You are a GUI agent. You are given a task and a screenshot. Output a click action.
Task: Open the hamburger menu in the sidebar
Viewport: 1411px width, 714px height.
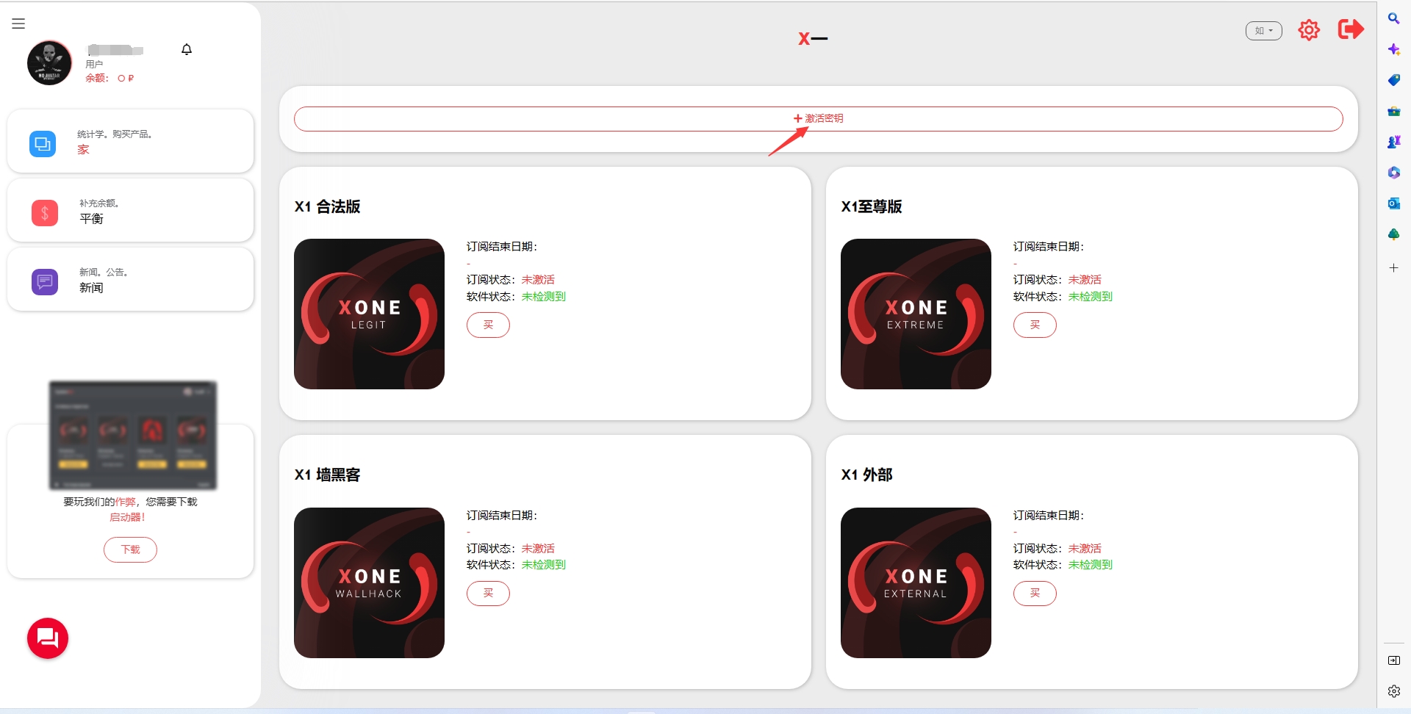click(x=18, y=24)
